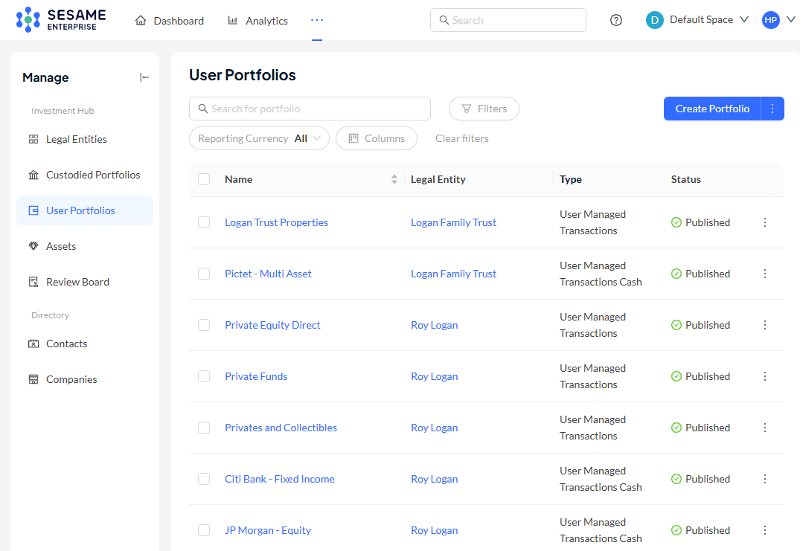This screenshot has width=800, height=551.
Task: Click Published status for Private Funds
Action: click(700, 376)
